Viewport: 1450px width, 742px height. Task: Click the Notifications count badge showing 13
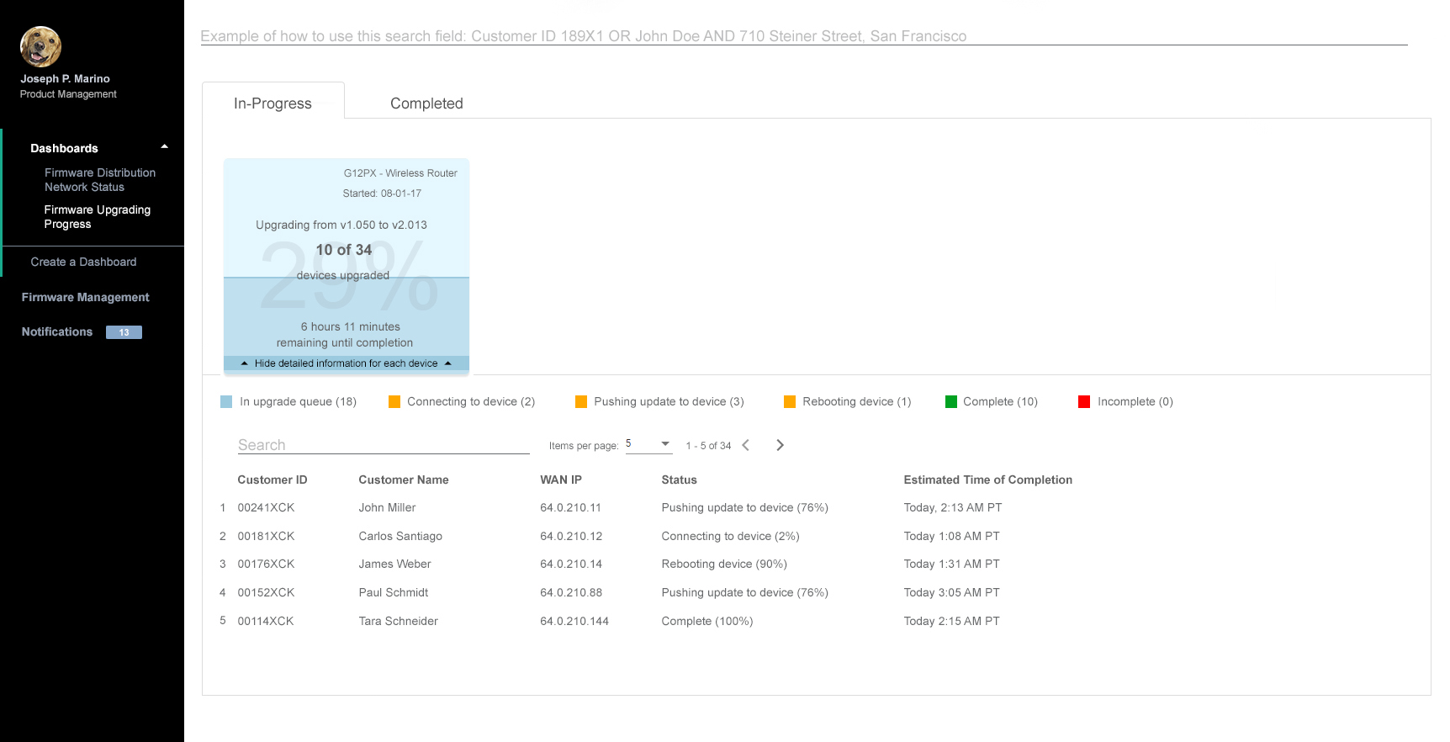point(124,332)
